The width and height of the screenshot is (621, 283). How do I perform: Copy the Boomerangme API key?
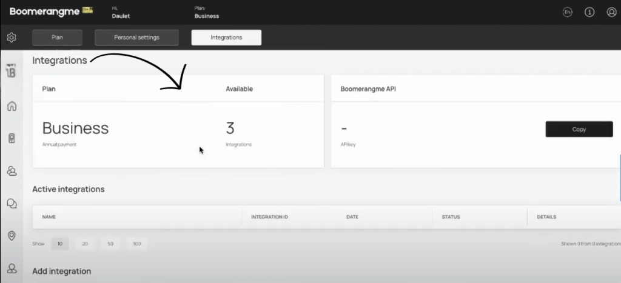click(x=579, y=130)
